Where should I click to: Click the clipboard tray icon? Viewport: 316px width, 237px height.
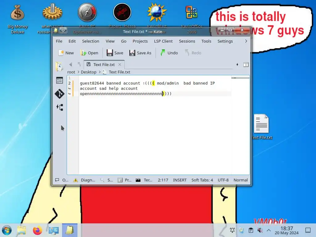point(251,230)
